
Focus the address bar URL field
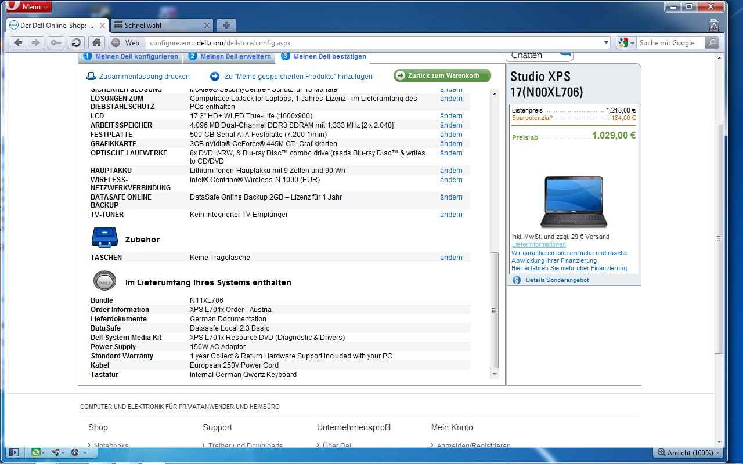click(x=374, y=42)
